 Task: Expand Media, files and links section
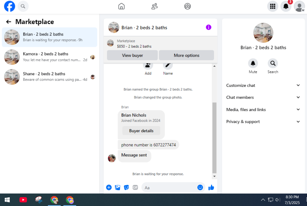coord(263,110)
